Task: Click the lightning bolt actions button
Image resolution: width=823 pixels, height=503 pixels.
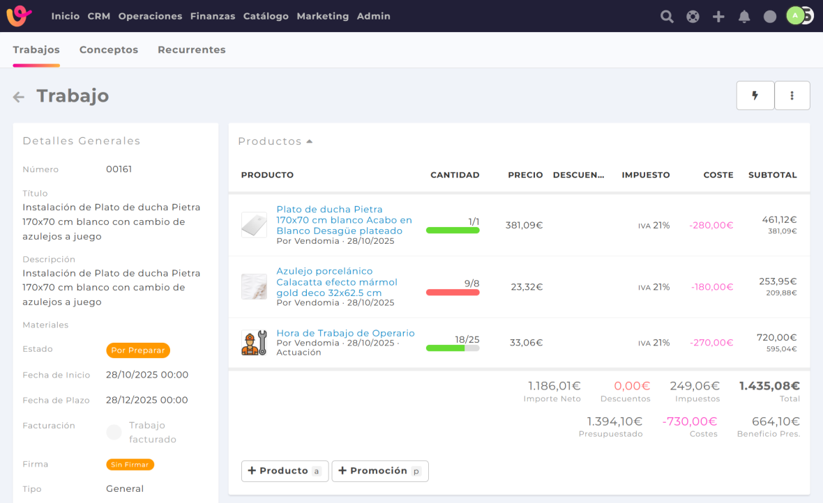Action: click(755, 95)
